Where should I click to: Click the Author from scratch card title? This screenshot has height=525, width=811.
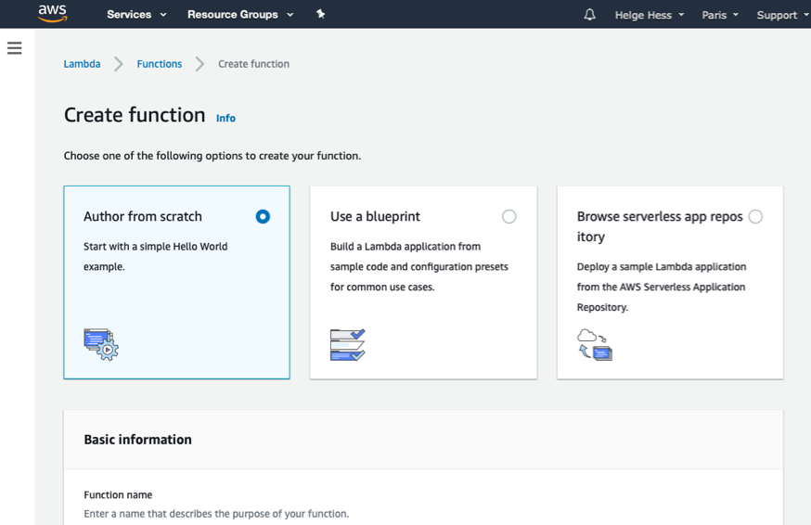tap(143, 216)
